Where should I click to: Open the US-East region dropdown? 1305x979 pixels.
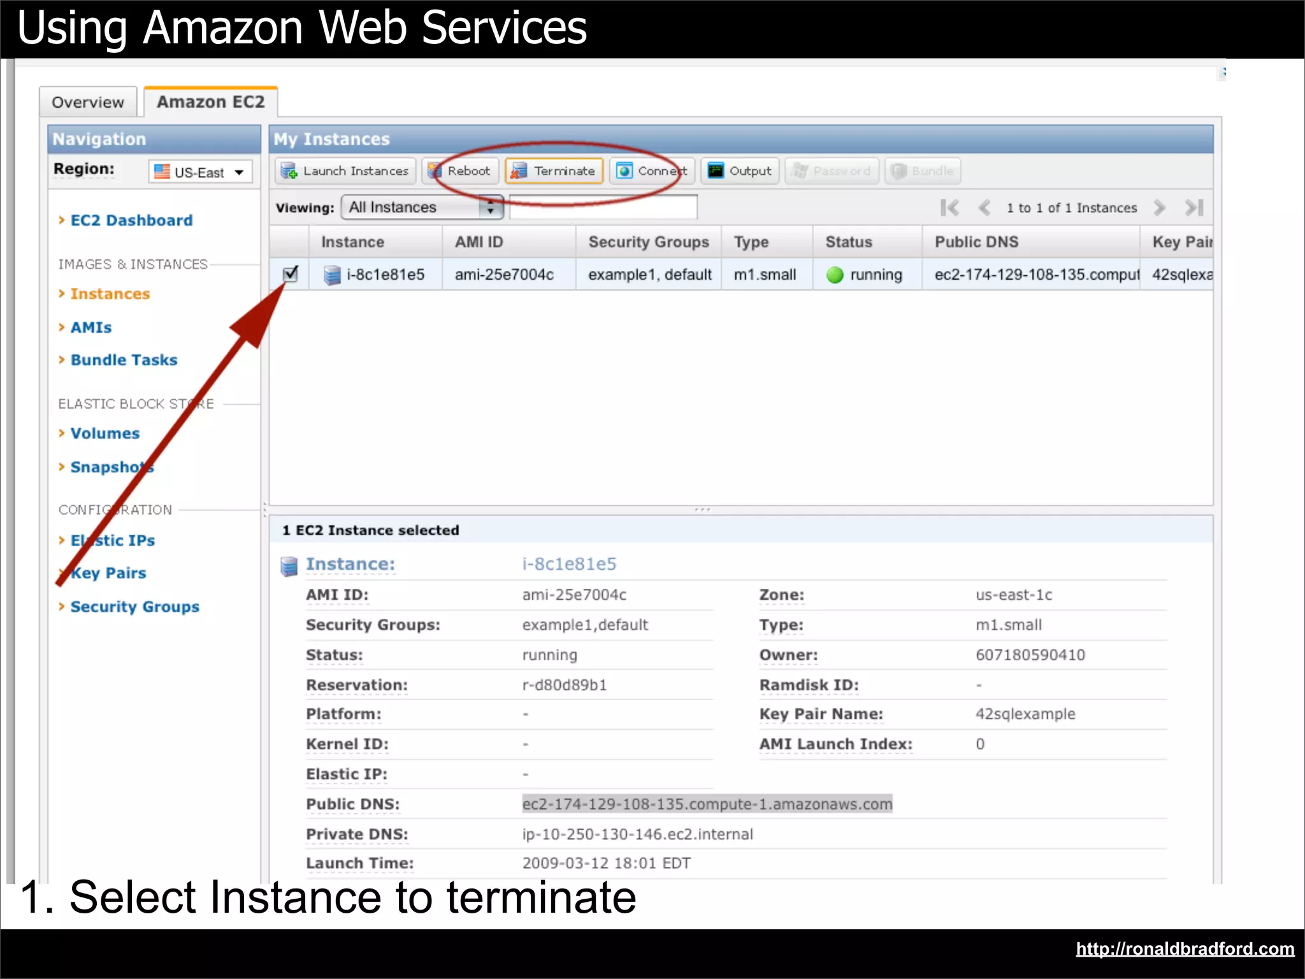click(201, 171)
